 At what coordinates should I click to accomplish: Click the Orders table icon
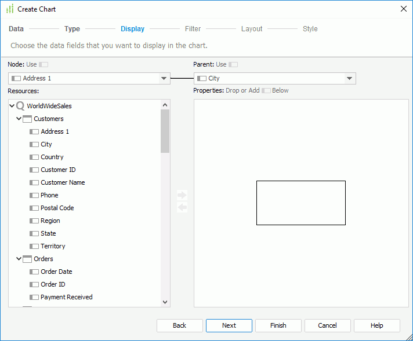click(27, 259)
